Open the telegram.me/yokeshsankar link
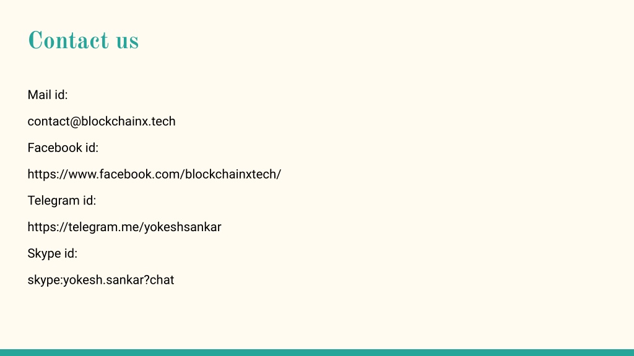Viewport: 634px width, 356px height. (124, 227)
